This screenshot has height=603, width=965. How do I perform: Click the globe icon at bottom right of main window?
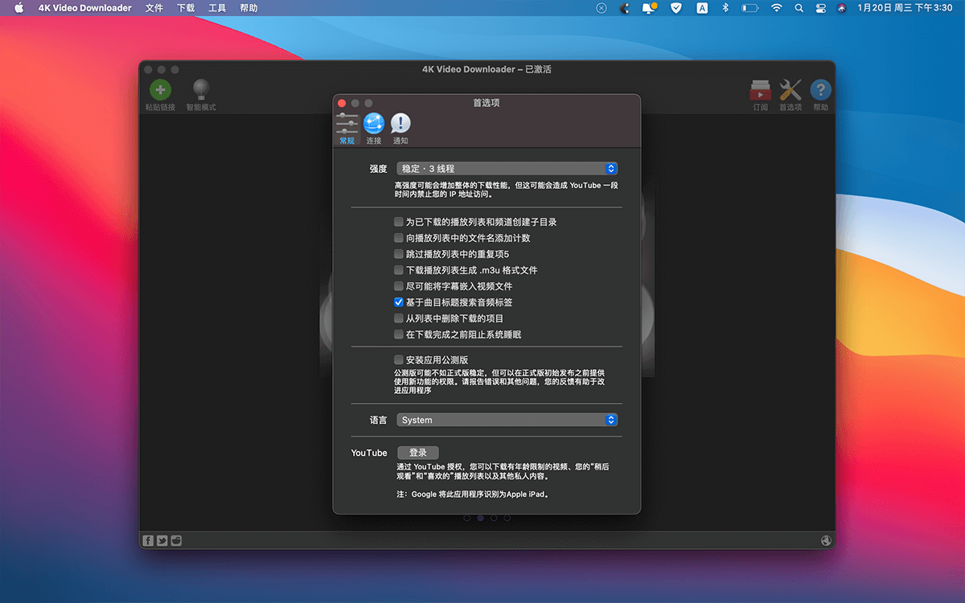(826, 540)
